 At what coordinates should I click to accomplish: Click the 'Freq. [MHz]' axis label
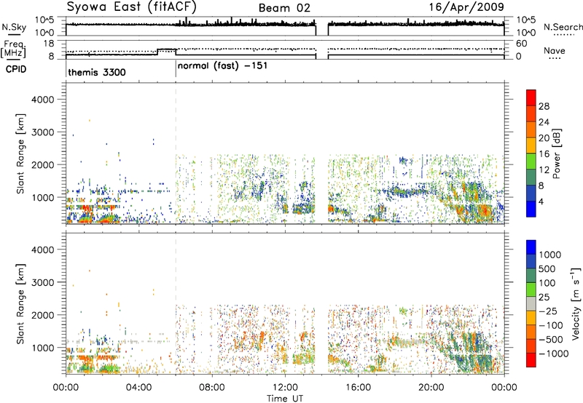tap(13, 49)
